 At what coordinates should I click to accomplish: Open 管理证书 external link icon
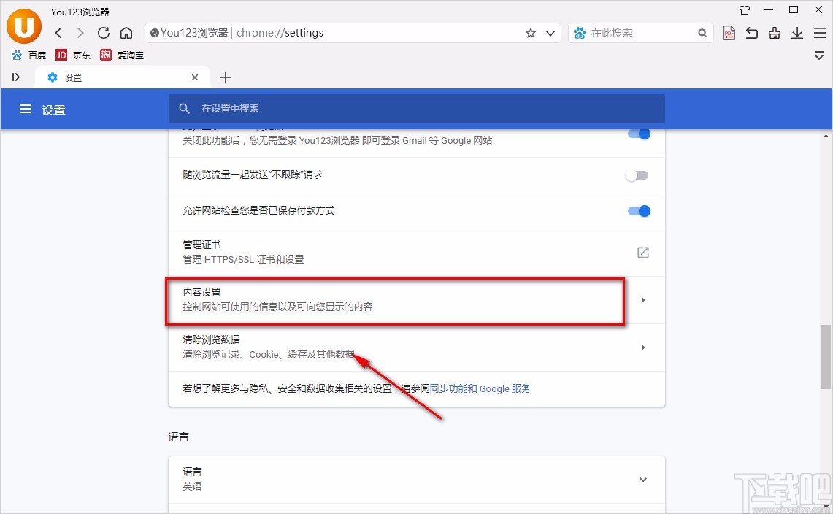[x=642, y=253]
